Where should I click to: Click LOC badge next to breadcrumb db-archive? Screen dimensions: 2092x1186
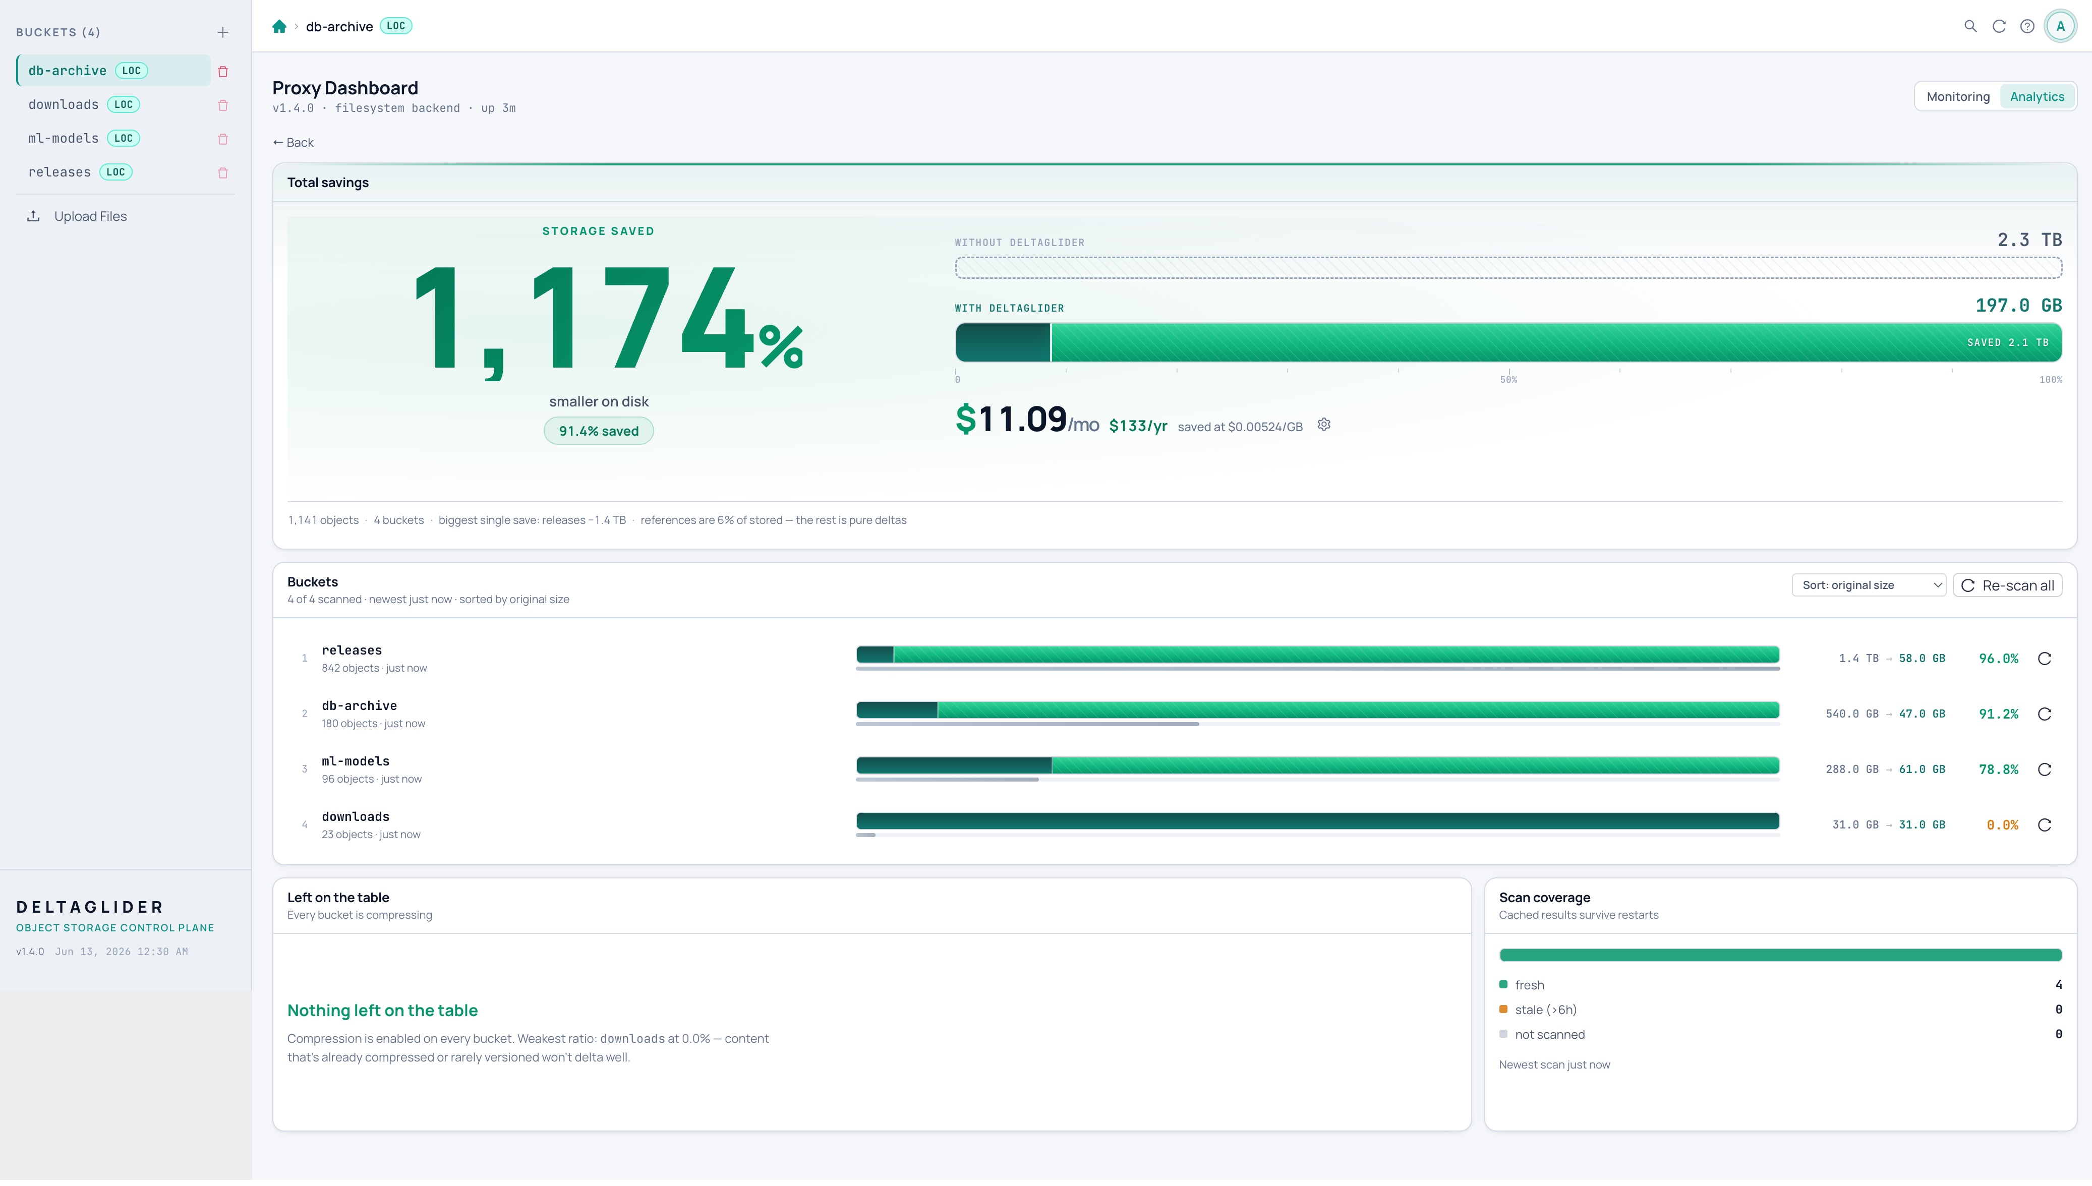pyautogui.click(x=396, y=26)
